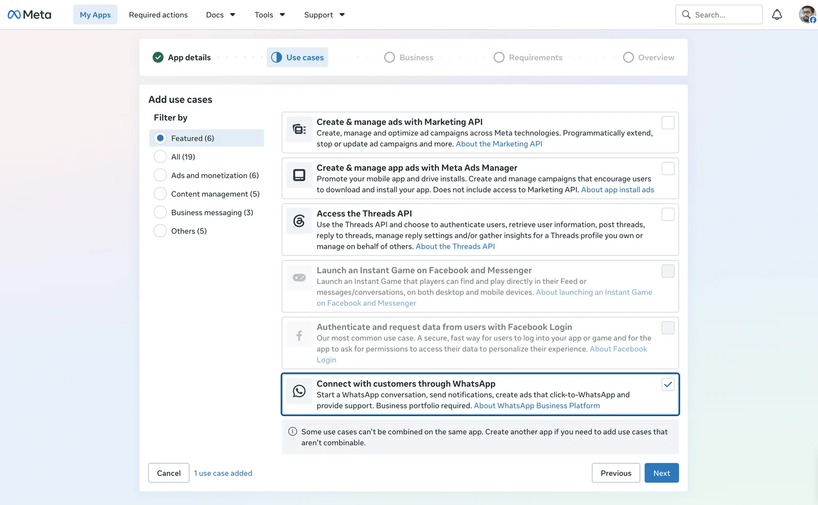Open About the Threads API link

[x=455, y=246]
